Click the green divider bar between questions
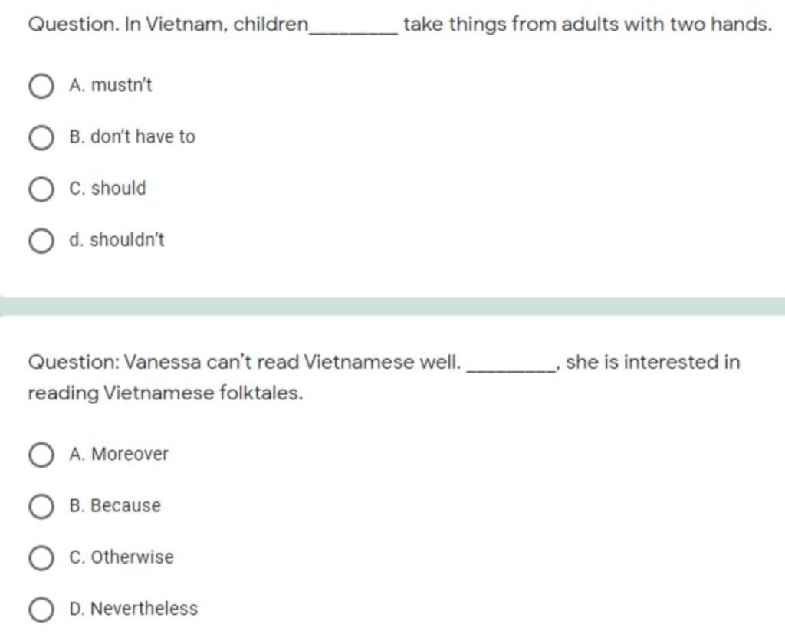The image size is (785, 641). 392,307
